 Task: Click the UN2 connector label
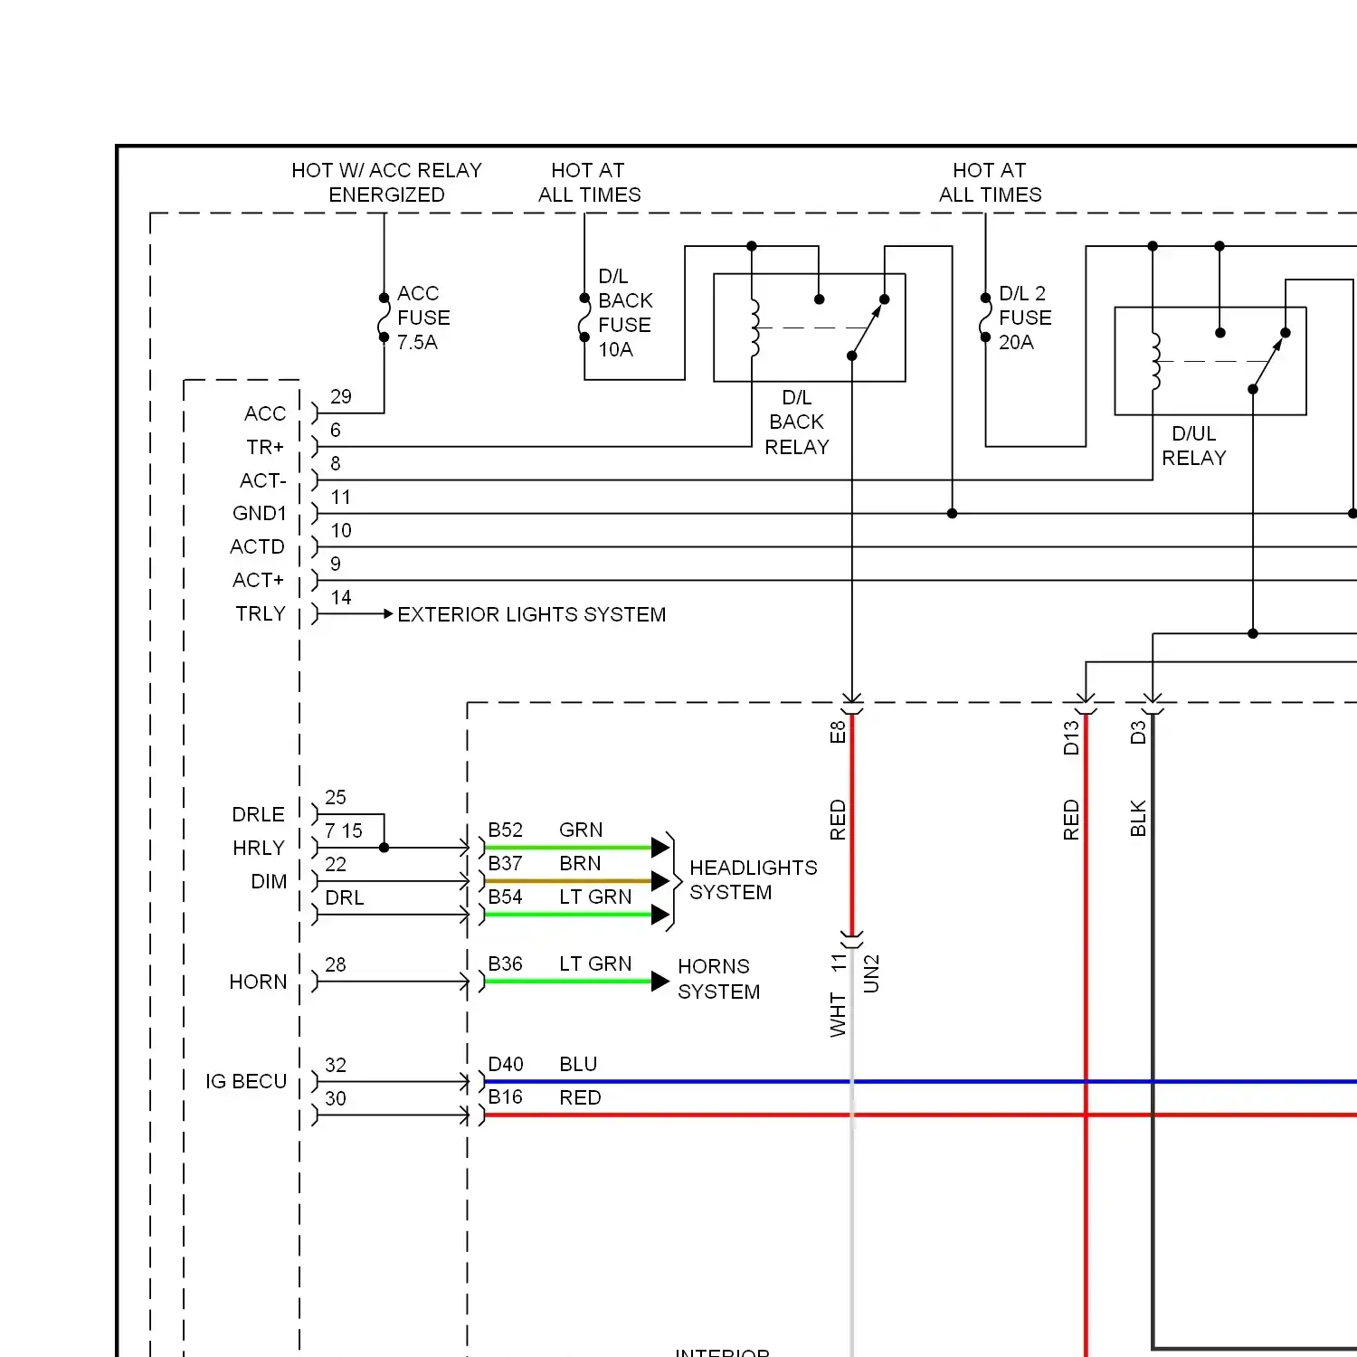pos(871,973)
